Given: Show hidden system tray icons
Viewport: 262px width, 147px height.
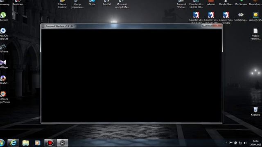Looking at the screenshot, I should [226, 143].
